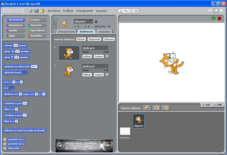Select the Control block category
This screenshot has height=155, width=227.
coord(37,20)
